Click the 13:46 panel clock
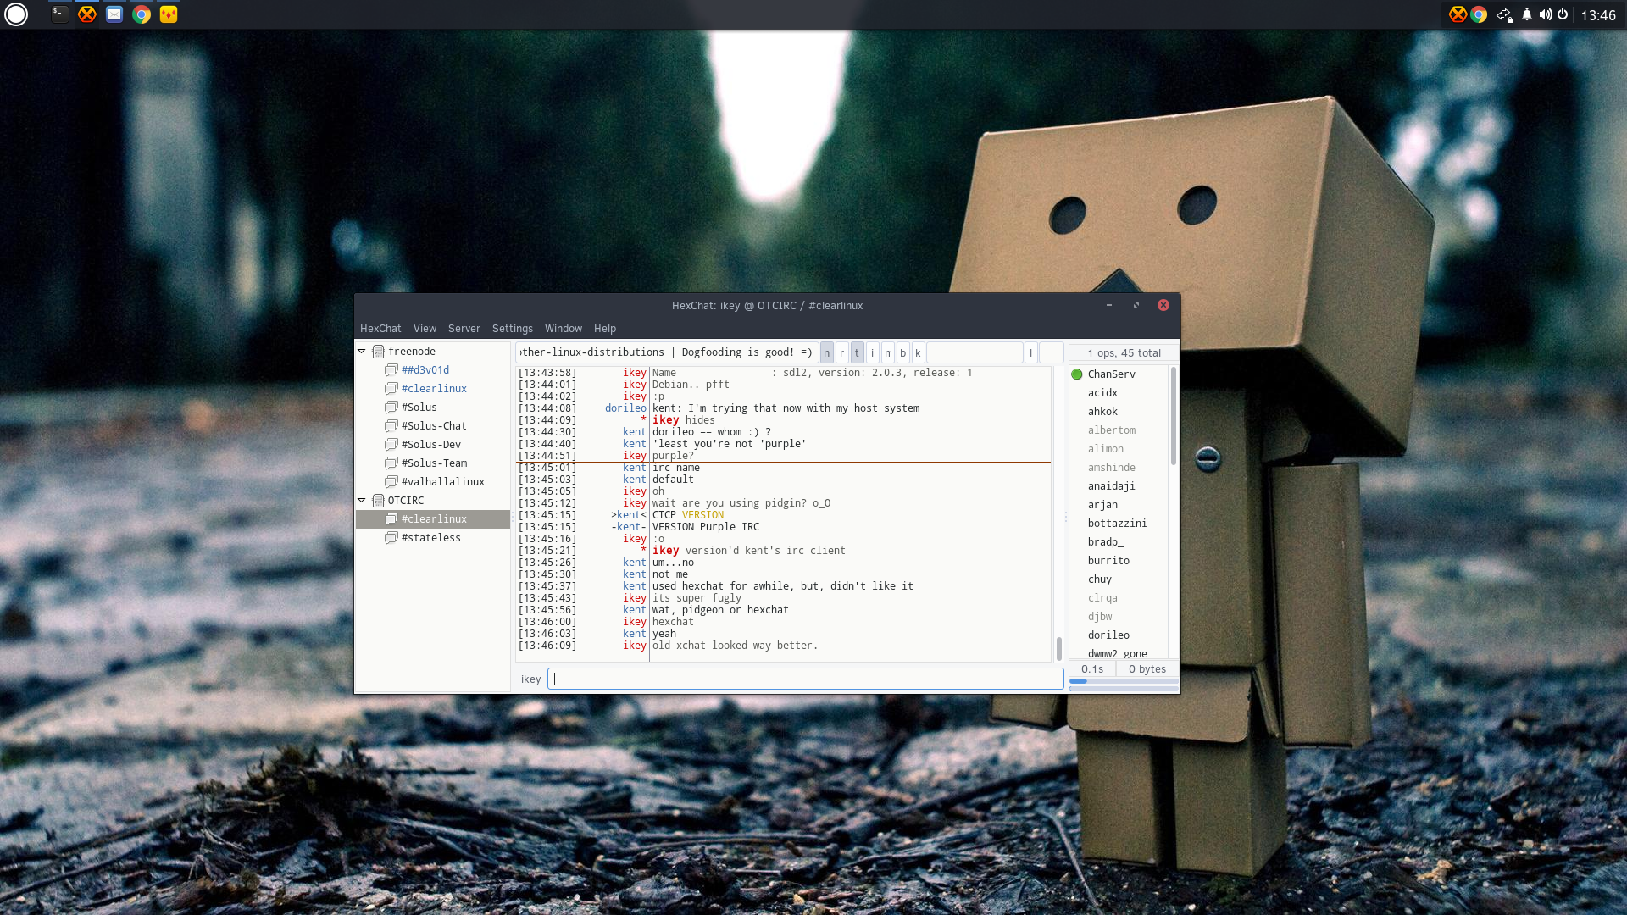1627x915 pixels. [x=1598, y=15]
